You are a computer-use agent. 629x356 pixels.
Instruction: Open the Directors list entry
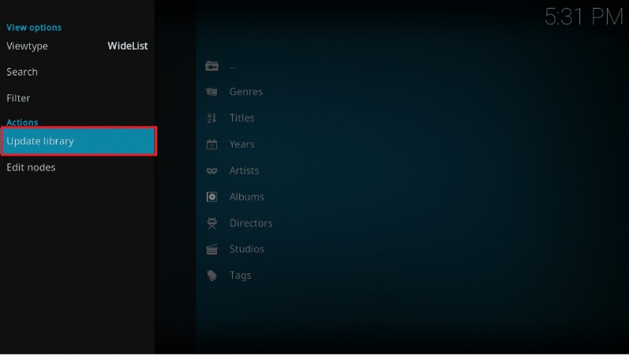click(251, 223)
